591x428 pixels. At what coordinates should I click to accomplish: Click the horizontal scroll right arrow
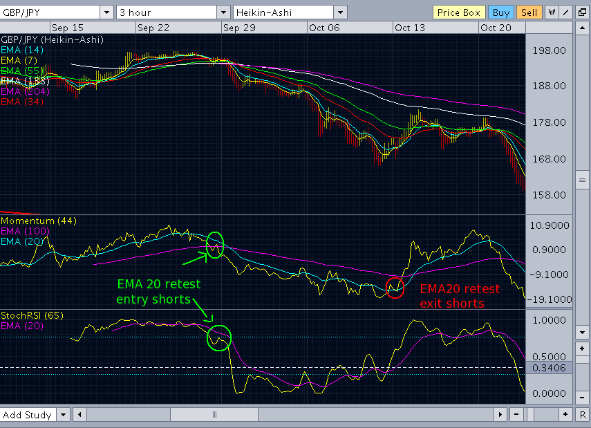(500, 414)
